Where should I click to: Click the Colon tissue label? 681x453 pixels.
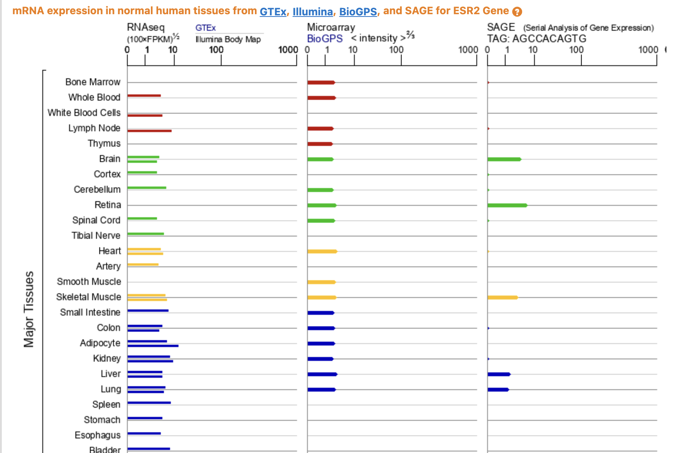(109, 328)
